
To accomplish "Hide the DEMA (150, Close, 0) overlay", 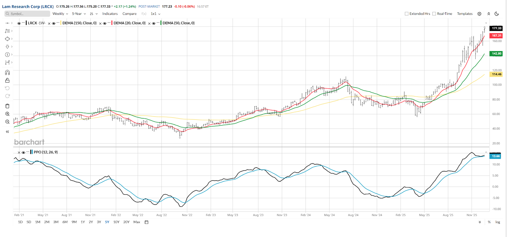I will click(54, 23).
